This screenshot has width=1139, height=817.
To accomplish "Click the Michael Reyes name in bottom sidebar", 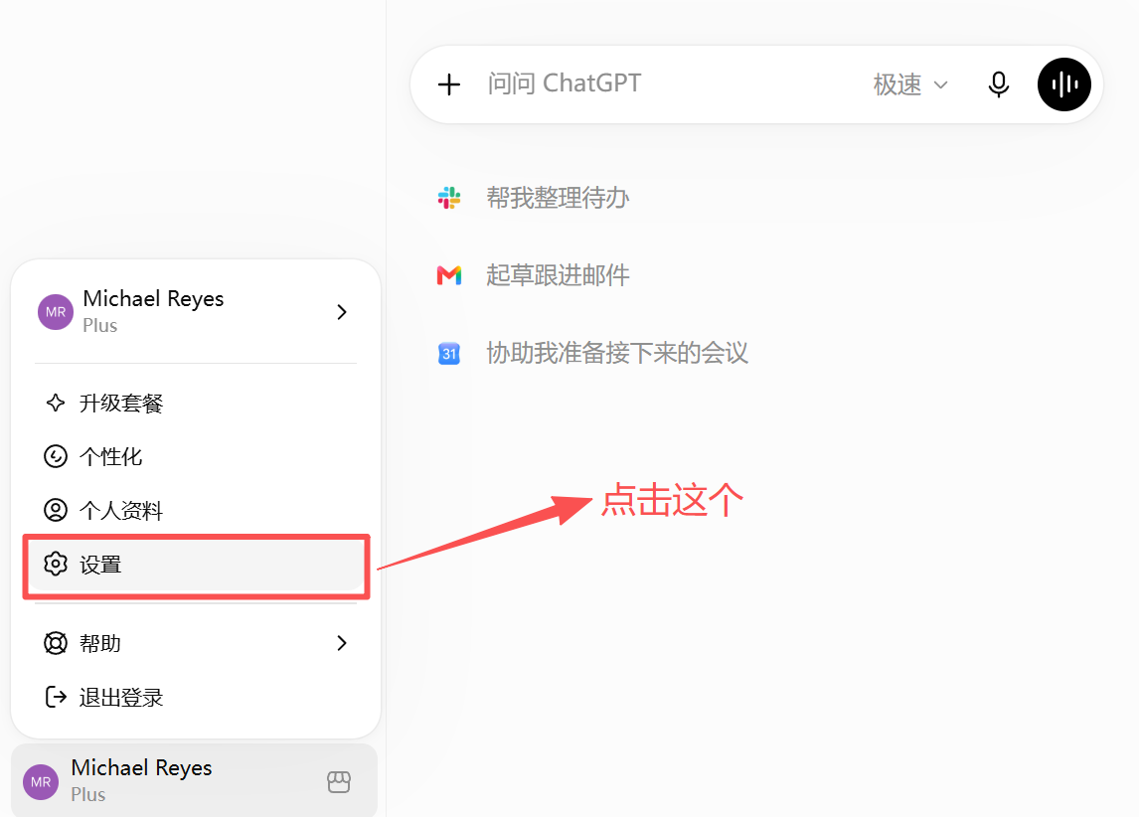I will coord(142,768).
